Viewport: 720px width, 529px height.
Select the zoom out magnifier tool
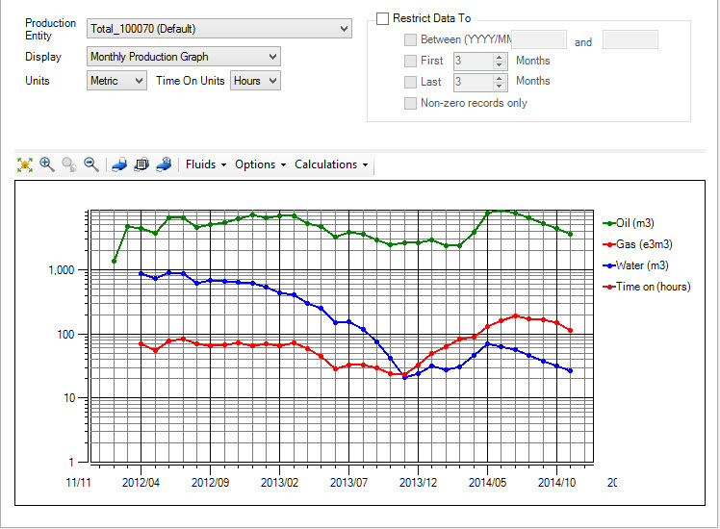(91, 164)
